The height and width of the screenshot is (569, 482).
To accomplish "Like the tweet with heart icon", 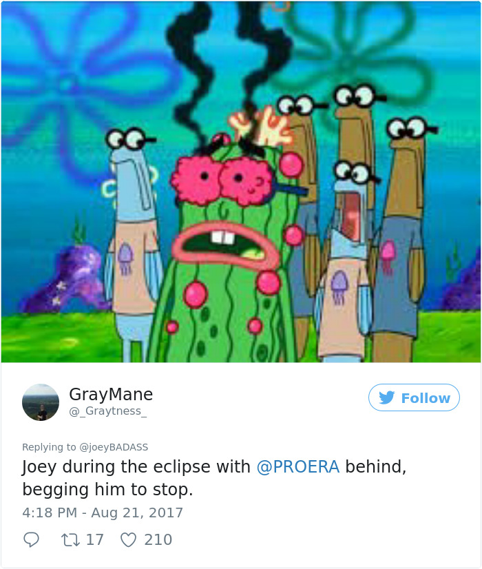I will point(128,540).
